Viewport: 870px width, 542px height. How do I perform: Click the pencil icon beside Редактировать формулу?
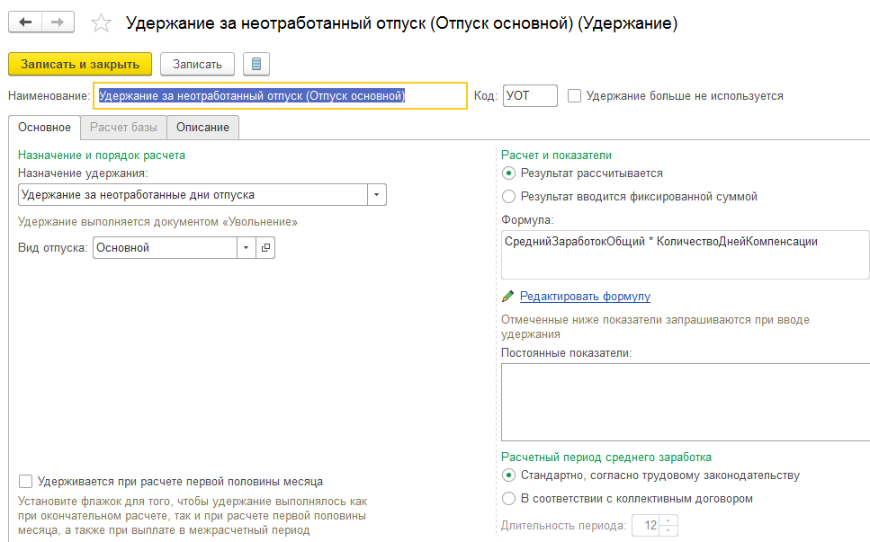tap(507, 297)
